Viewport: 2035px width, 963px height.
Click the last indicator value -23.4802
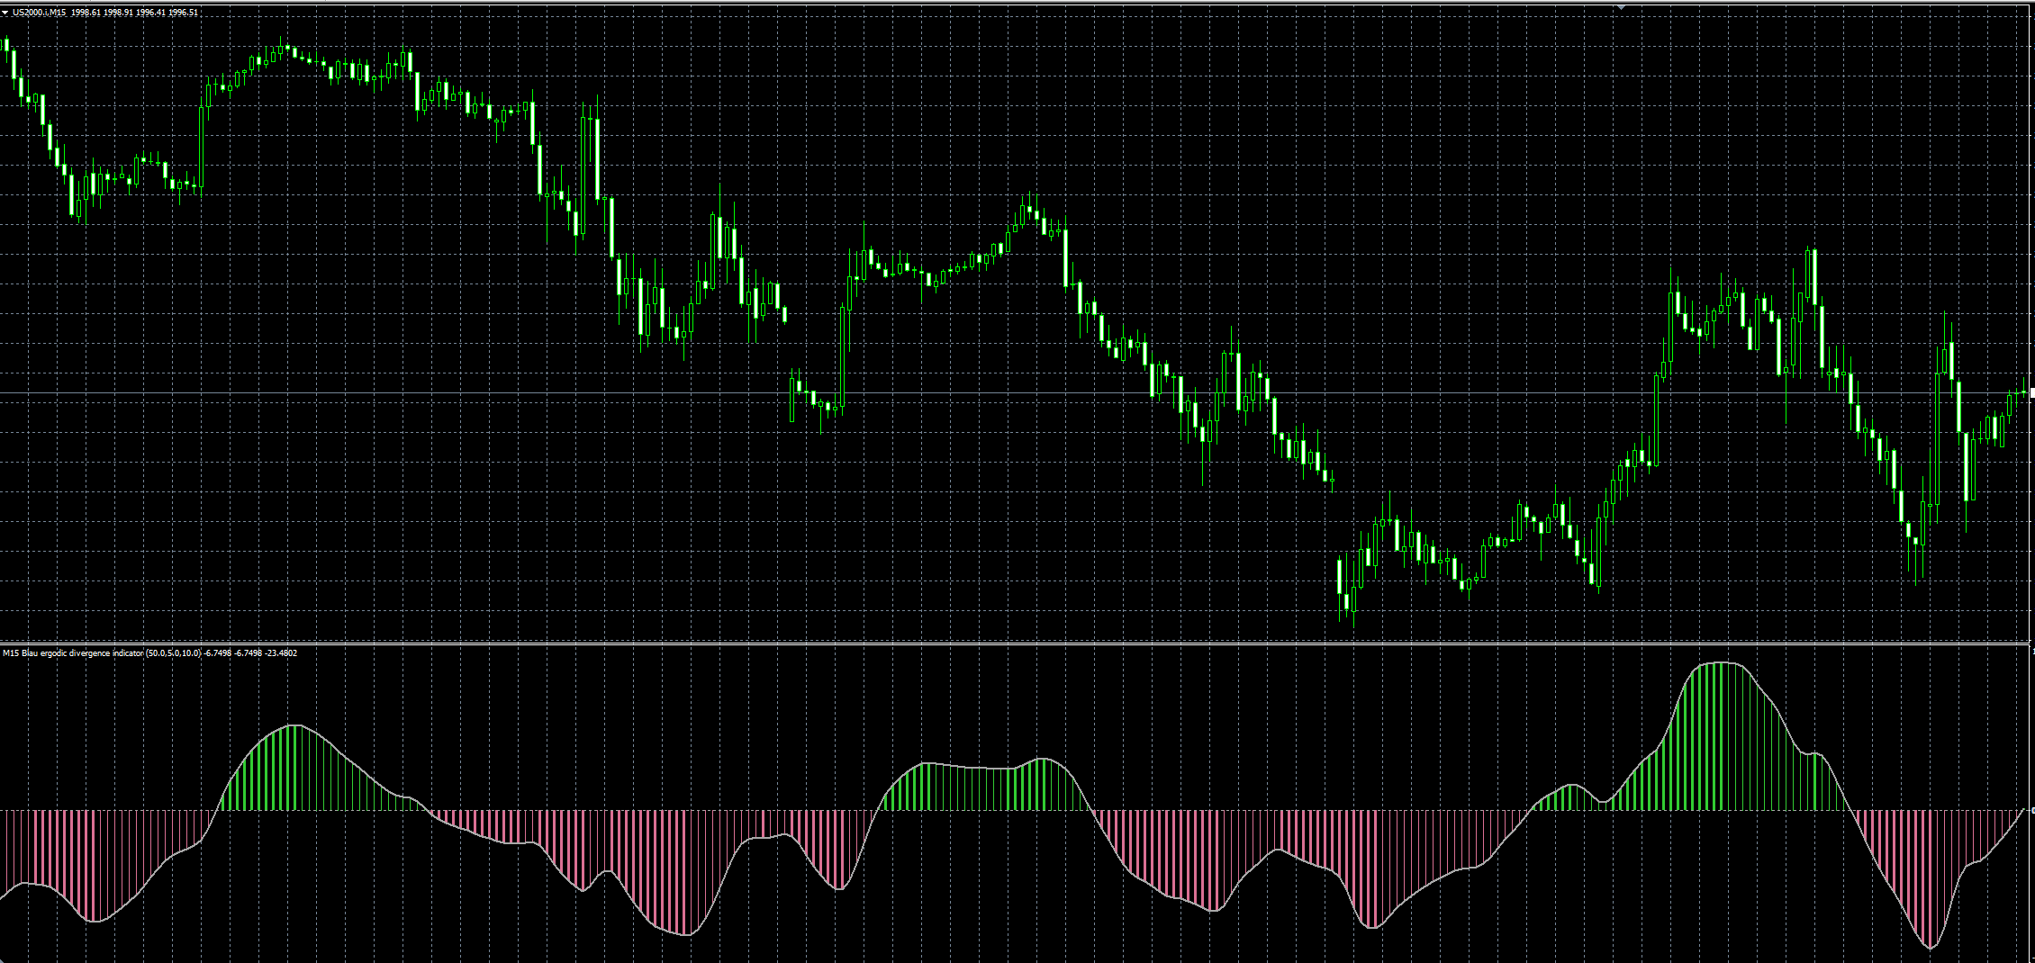click(281, 653)
